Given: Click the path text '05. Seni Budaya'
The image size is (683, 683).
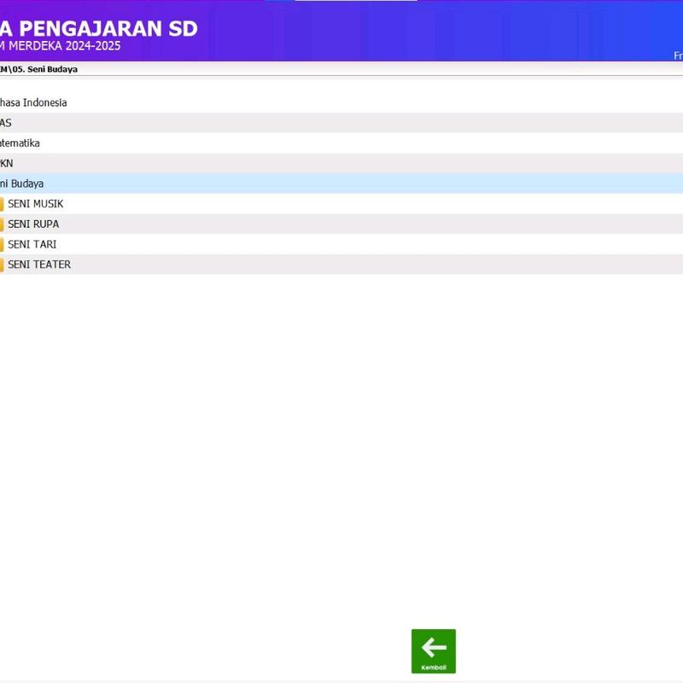Looking at the screenshot, I should pyautogui.click(x=45, y=69).
